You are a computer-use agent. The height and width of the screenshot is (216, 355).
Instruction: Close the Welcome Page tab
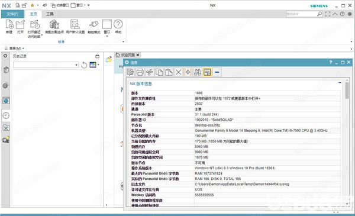tap(138, 55)
